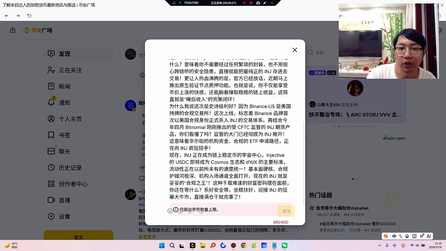Open the 查看更多 link
Image resolution: width=446 pixels, height=251 pixels.
click(x=147, y=237)
